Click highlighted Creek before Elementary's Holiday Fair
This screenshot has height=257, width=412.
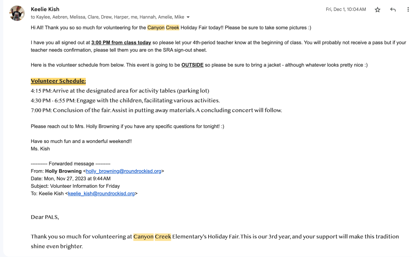pos(163,237)
